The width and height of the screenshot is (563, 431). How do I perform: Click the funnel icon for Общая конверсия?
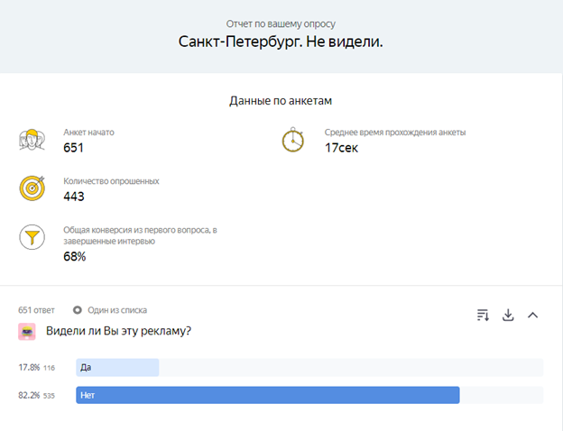click(32, 238)
